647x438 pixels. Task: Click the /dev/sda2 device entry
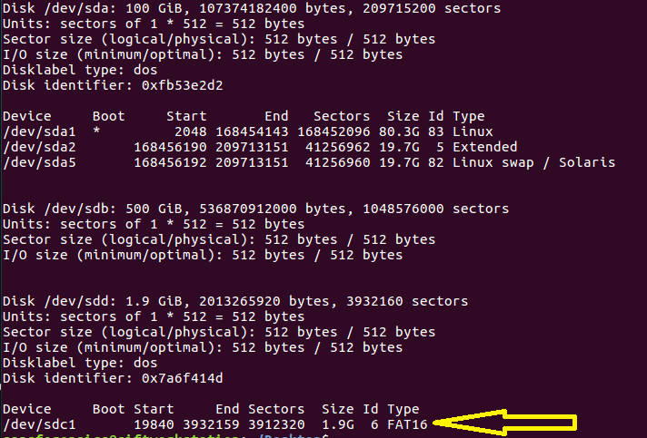click(39, 147)
